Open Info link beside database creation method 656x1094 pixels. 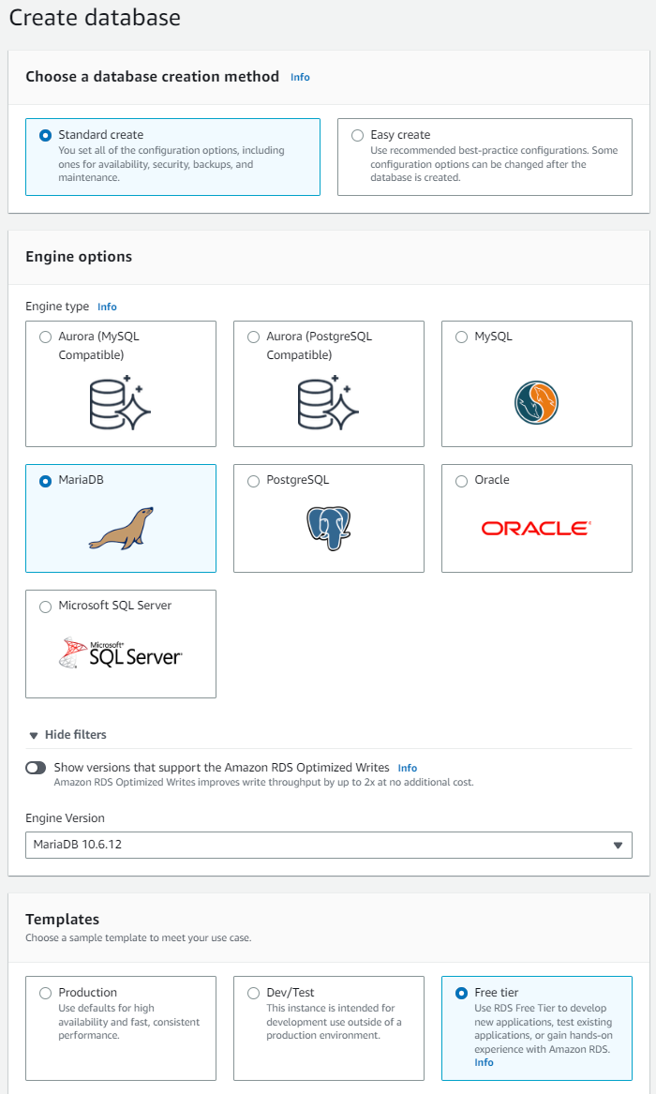click(x=300, y=77)
